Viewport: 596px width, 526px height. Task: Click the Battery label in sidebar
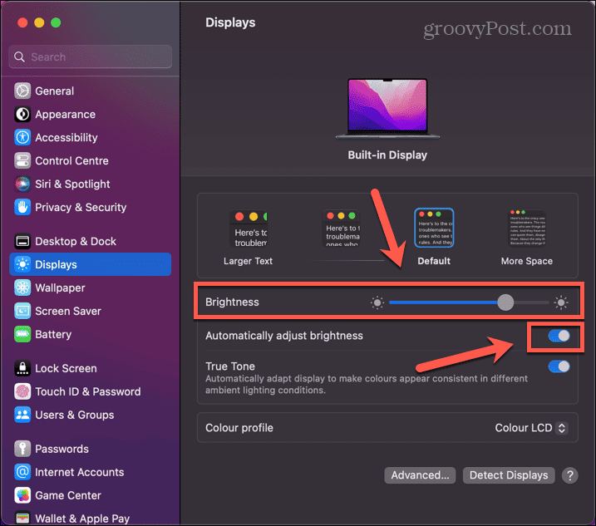[x=53, y=334]
